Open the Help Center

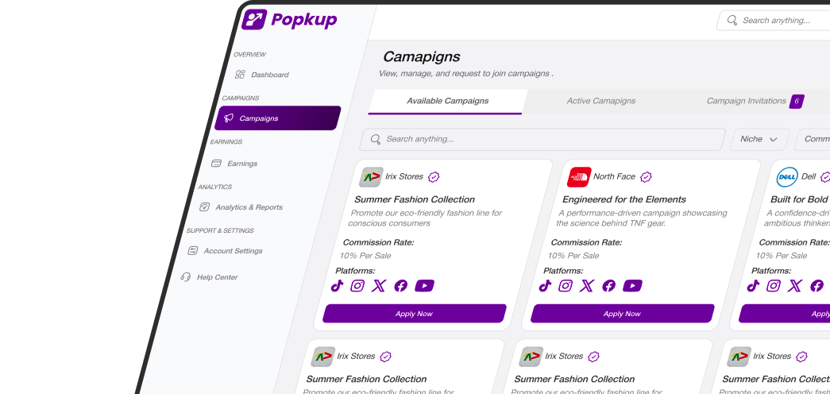(x=210, y=277)
